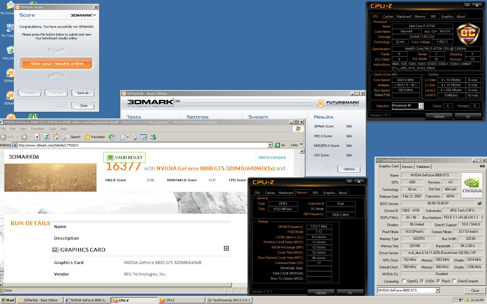This screenshot has height=304, width=487.
Task: Click the Gigabyte OC badge in CPU-Z
Action: tap(468, 34)
